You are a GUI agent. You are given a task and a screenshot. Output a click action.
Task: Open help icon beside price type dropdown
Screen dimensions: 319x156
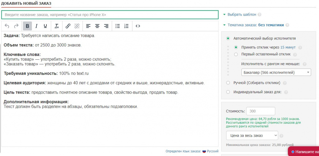(282, 136)
